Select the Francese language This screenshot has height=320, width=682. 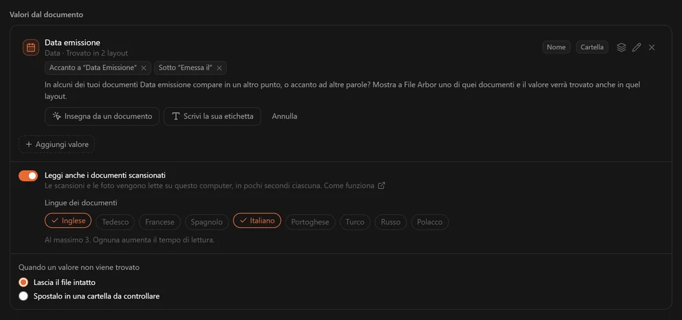[x=159, y=222]
